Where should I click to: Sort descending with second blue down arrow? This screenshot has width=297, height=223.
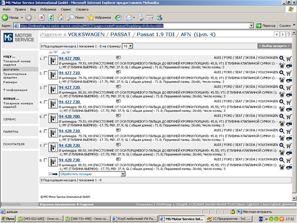68,52
